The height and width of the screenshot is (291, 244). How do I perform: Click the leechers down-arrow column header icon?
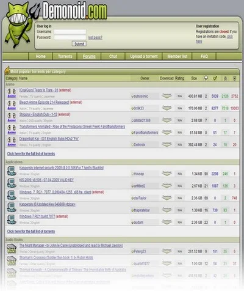[x=234, y=78]
